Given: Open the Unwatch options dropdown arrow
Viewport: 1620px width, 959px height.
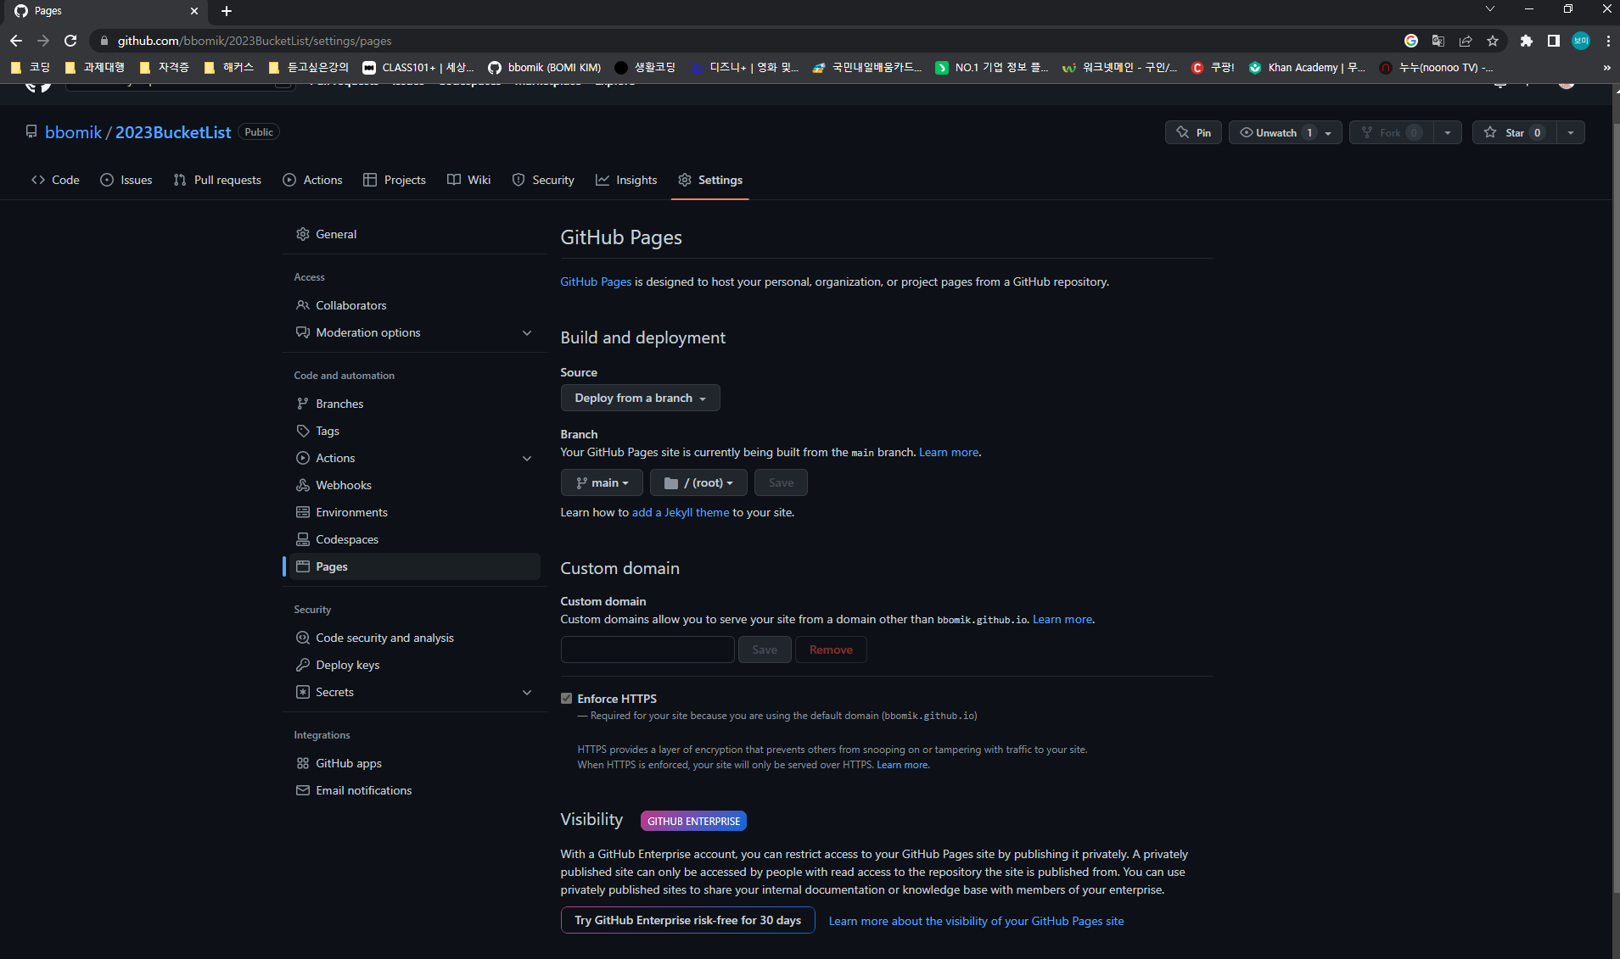Looking at the screenshot, I should 1329,132.
